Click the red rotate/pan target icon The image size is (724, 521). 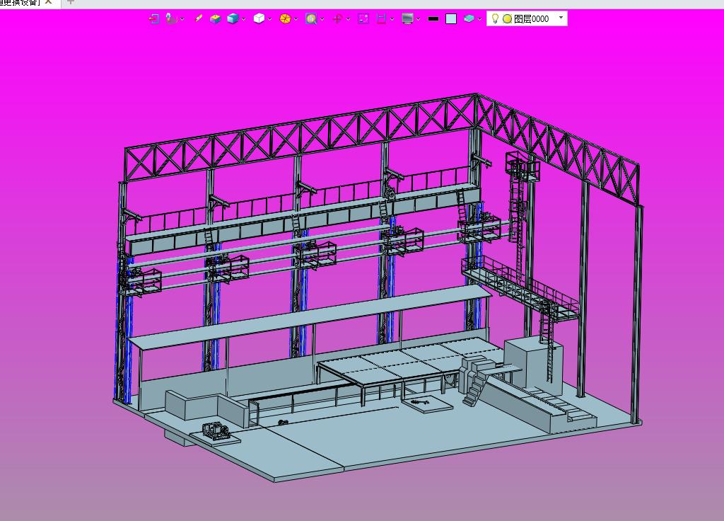click(337, 18)
